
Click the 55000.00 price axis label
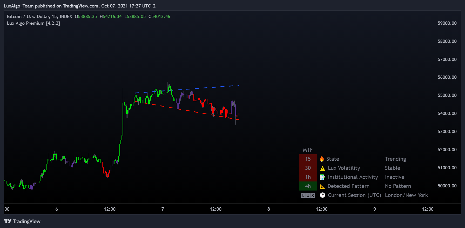tap(447, 95)
